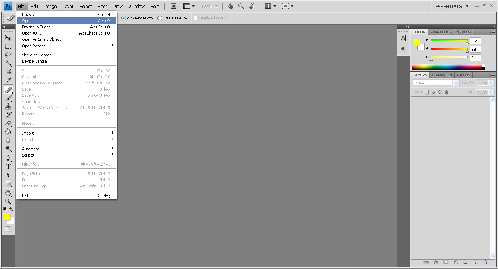This screenshot has height=269, width=498.
Task: Open the Edit menu
Action: click(x=35, y=6)
